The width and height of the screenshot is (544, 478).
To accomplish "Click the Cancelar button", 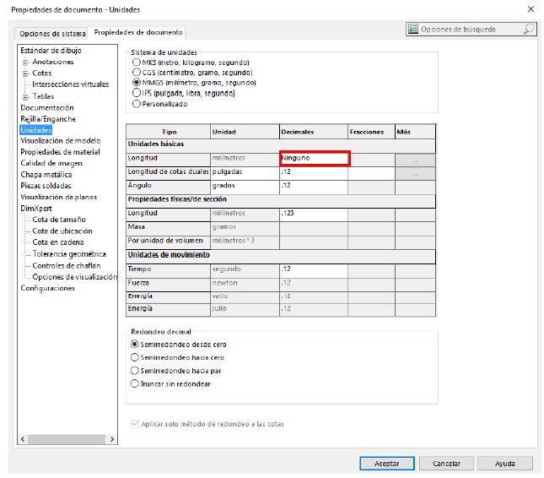I will (x=446, y=463).
